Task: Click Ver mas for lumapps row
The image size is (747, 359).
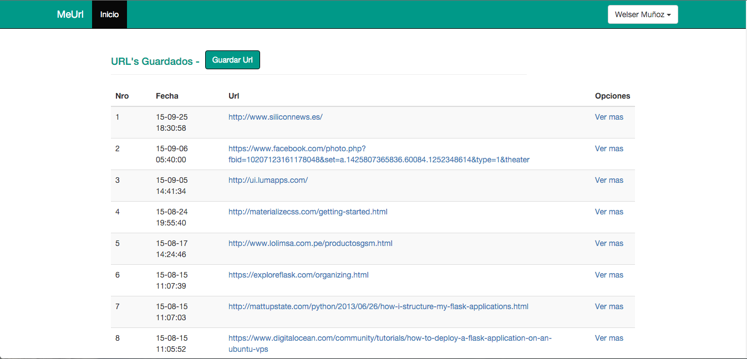Action: pyautogui.click(x=609, y=180)
